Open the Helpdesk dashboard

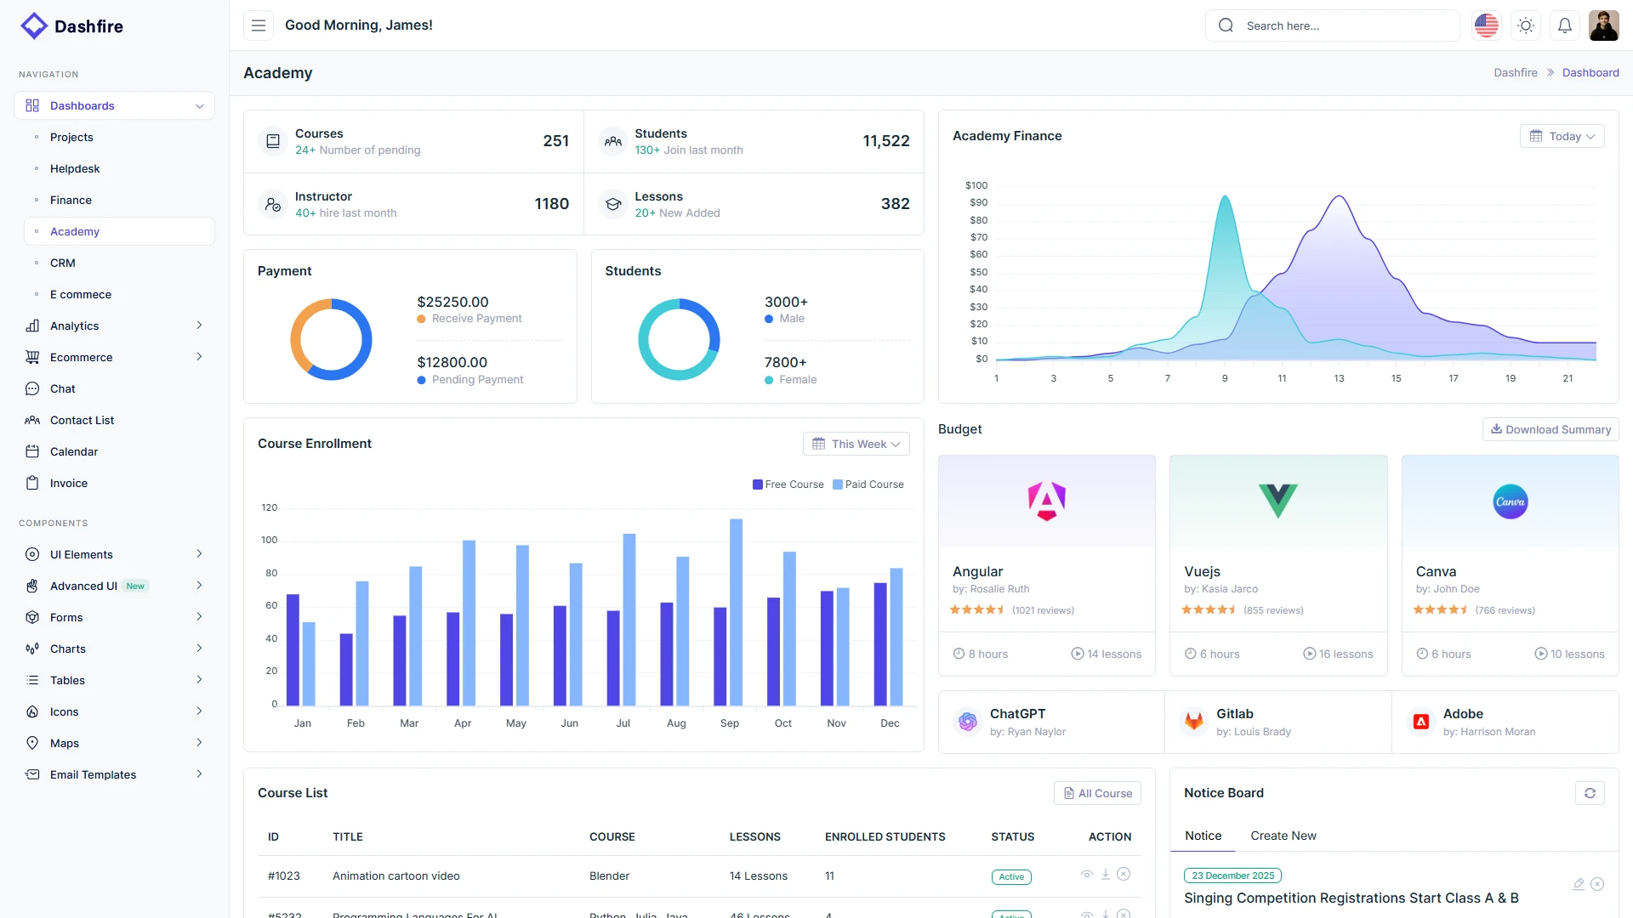tap(119, 168)
